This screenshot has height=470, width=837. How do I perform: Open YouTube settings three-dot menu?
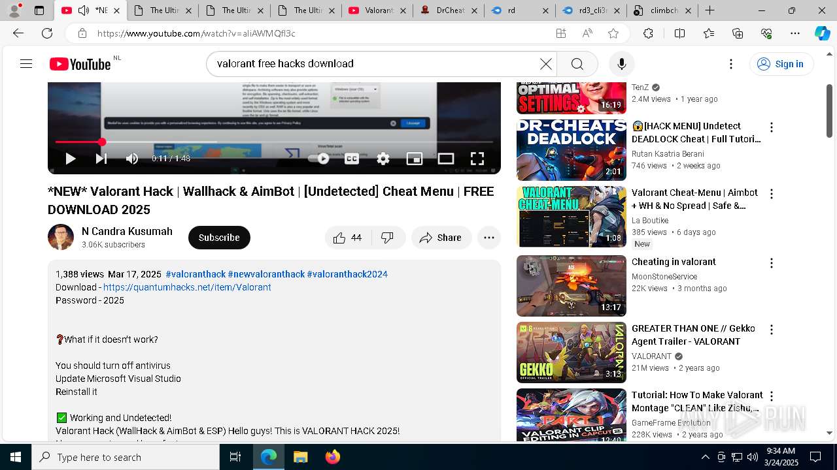(x=731, y=63)
